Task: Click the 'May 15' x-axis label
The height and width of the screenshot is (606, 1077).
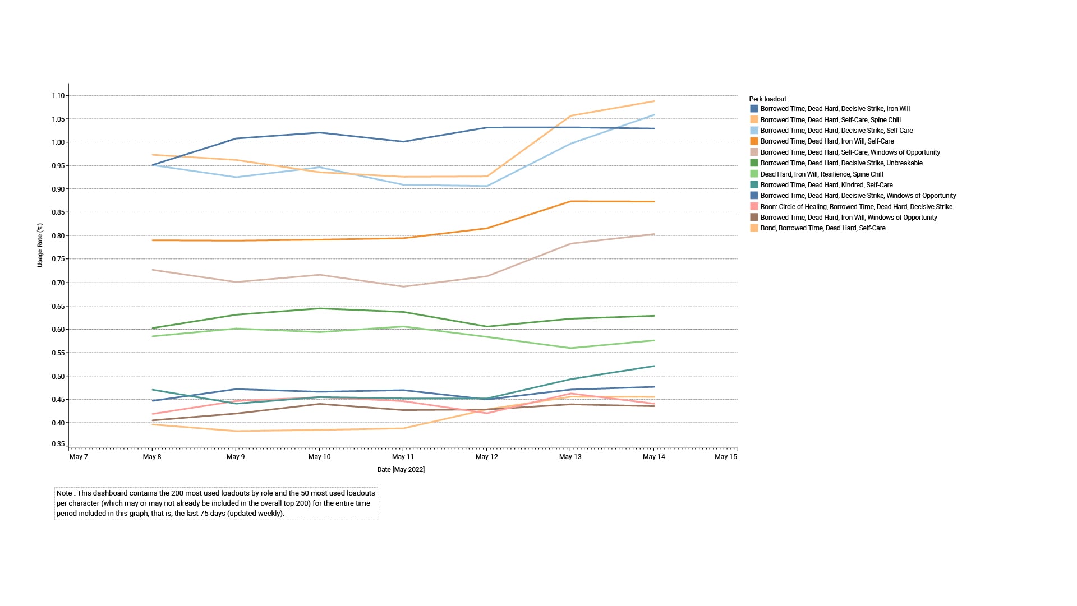Action: point(725,457)
